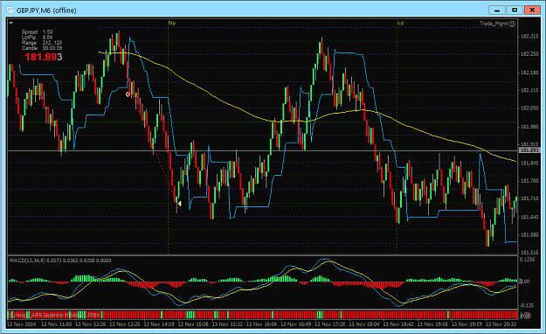Click the 'Lc' session label
Image resolution: width=546 pixels, height=334 pixels.
tap(400, 23)
